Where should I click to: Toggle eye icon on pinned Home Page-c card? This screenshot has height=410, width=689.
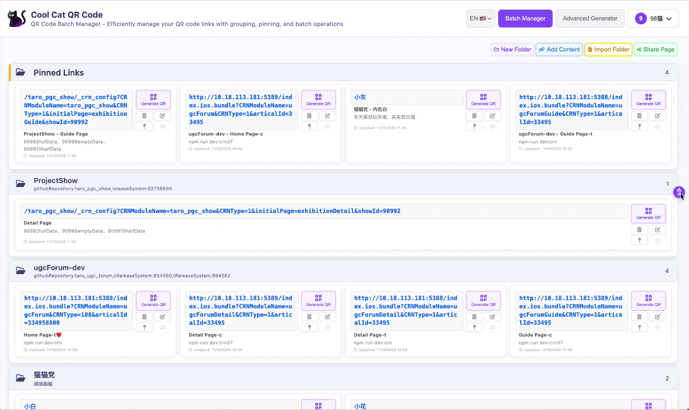point(327,126)
